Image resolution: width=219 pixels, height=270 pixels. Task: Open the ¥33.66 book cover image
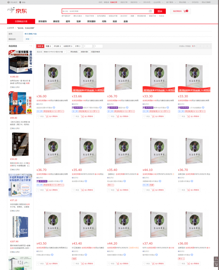click(x=88, y=77)
